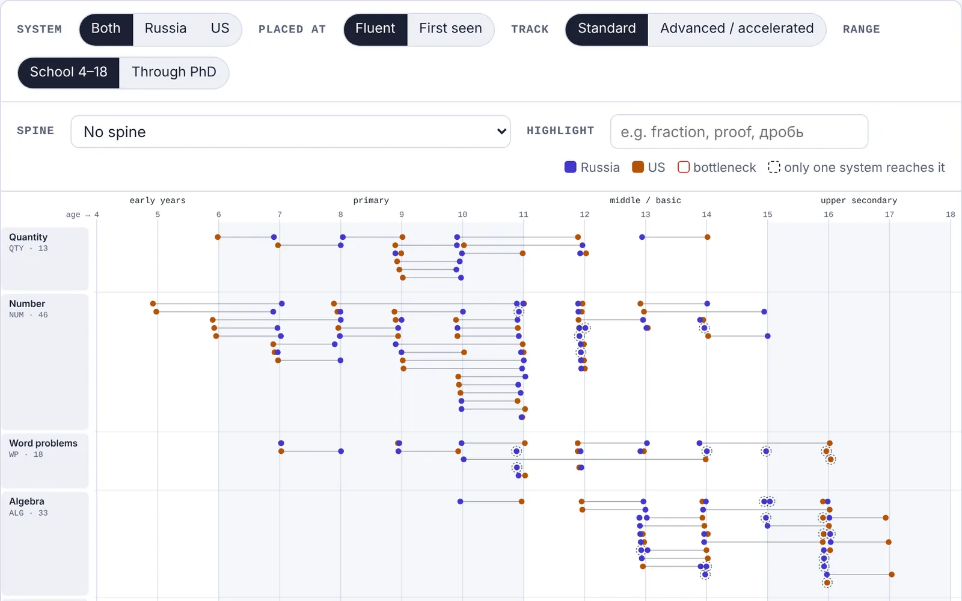This screenshot has width=962, height=601.
Task: Choose the Standard track
Action: pyautogui.click(x=607, y=29)
